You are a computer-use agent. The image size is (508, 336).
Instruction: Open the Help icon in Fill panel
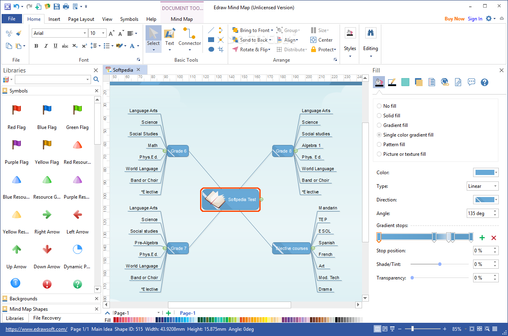(x=484, y=82)
